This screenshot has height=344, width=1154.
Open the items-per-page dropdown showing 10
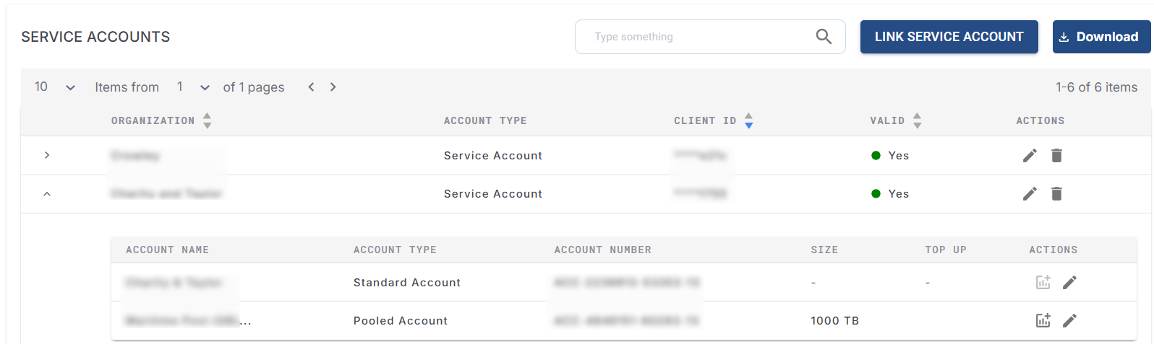click(x=55, y=87)
